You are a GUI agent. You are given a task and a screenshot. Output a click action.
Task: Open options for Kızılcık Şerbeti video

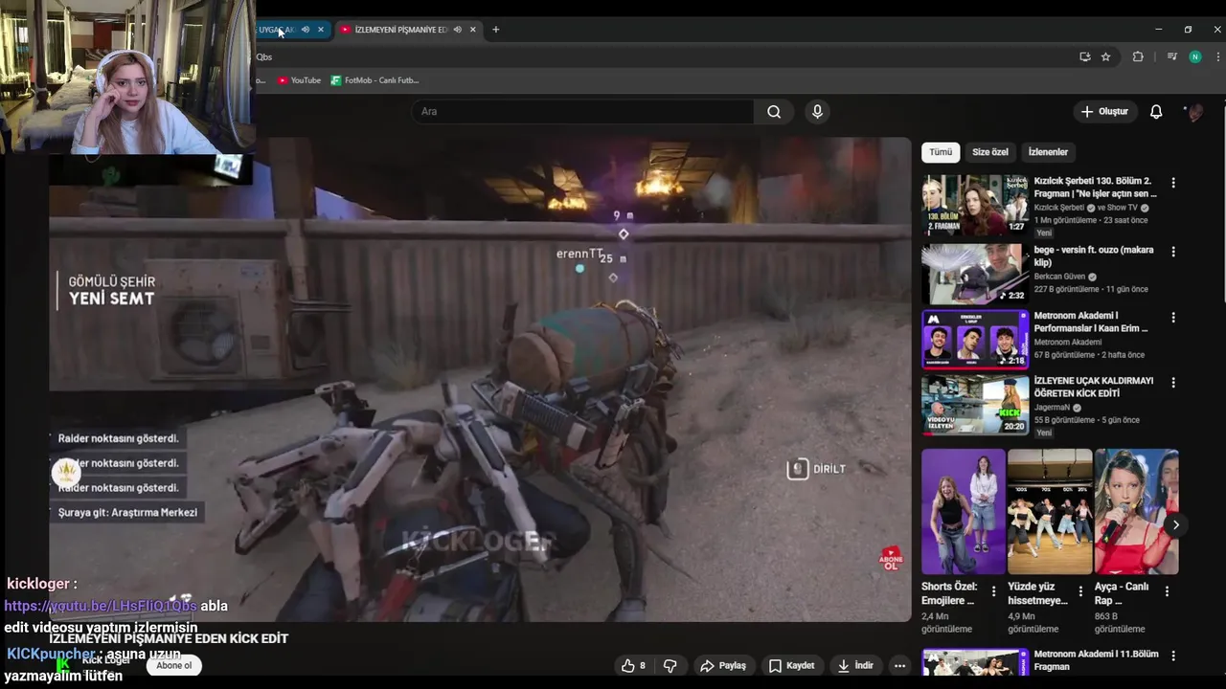(1173, 183)
